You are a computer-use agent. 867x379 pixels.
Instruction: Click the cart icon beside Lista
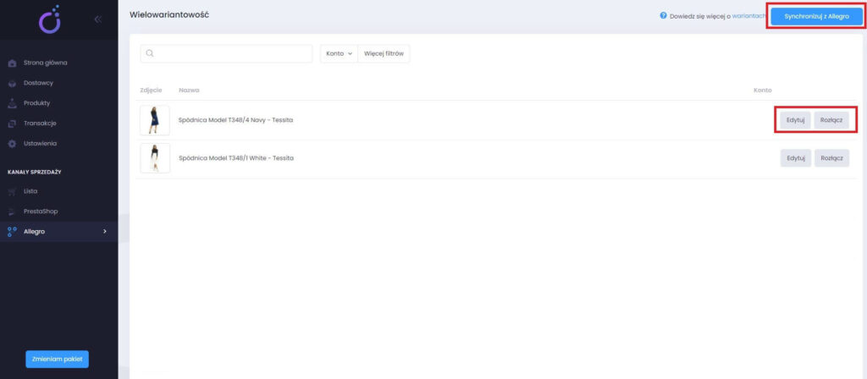coord(12,191)
